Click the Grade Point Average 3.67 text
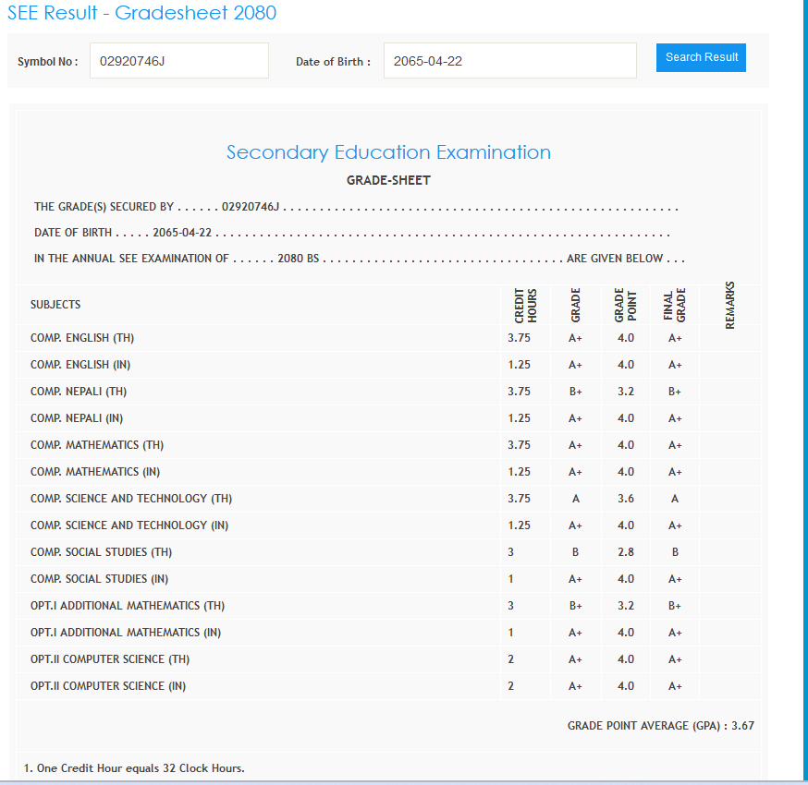 [x=660, y=726]
